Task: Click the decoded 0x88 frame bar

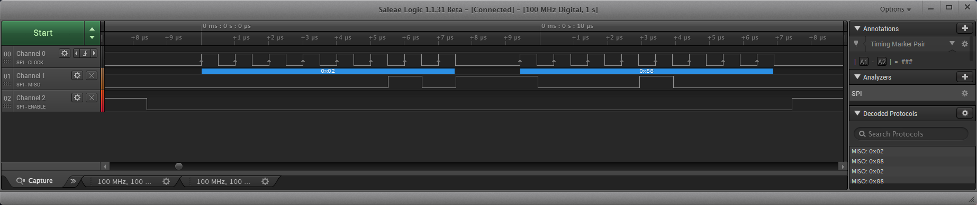Action: (x=647, y=71)
